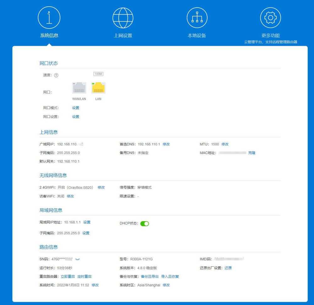Image resolution: width=314 pixels, height=305 pixels.
Task: Click 修改 next to 2.4GWiFi
Action: [101, 188]
